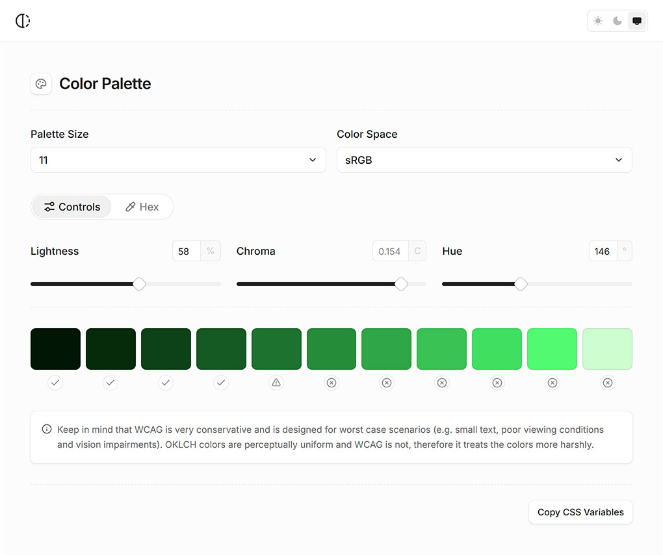Switch to light theme with sun icon
The height and width of the screenshot is (555, 663).
click(x=598, y=21)
